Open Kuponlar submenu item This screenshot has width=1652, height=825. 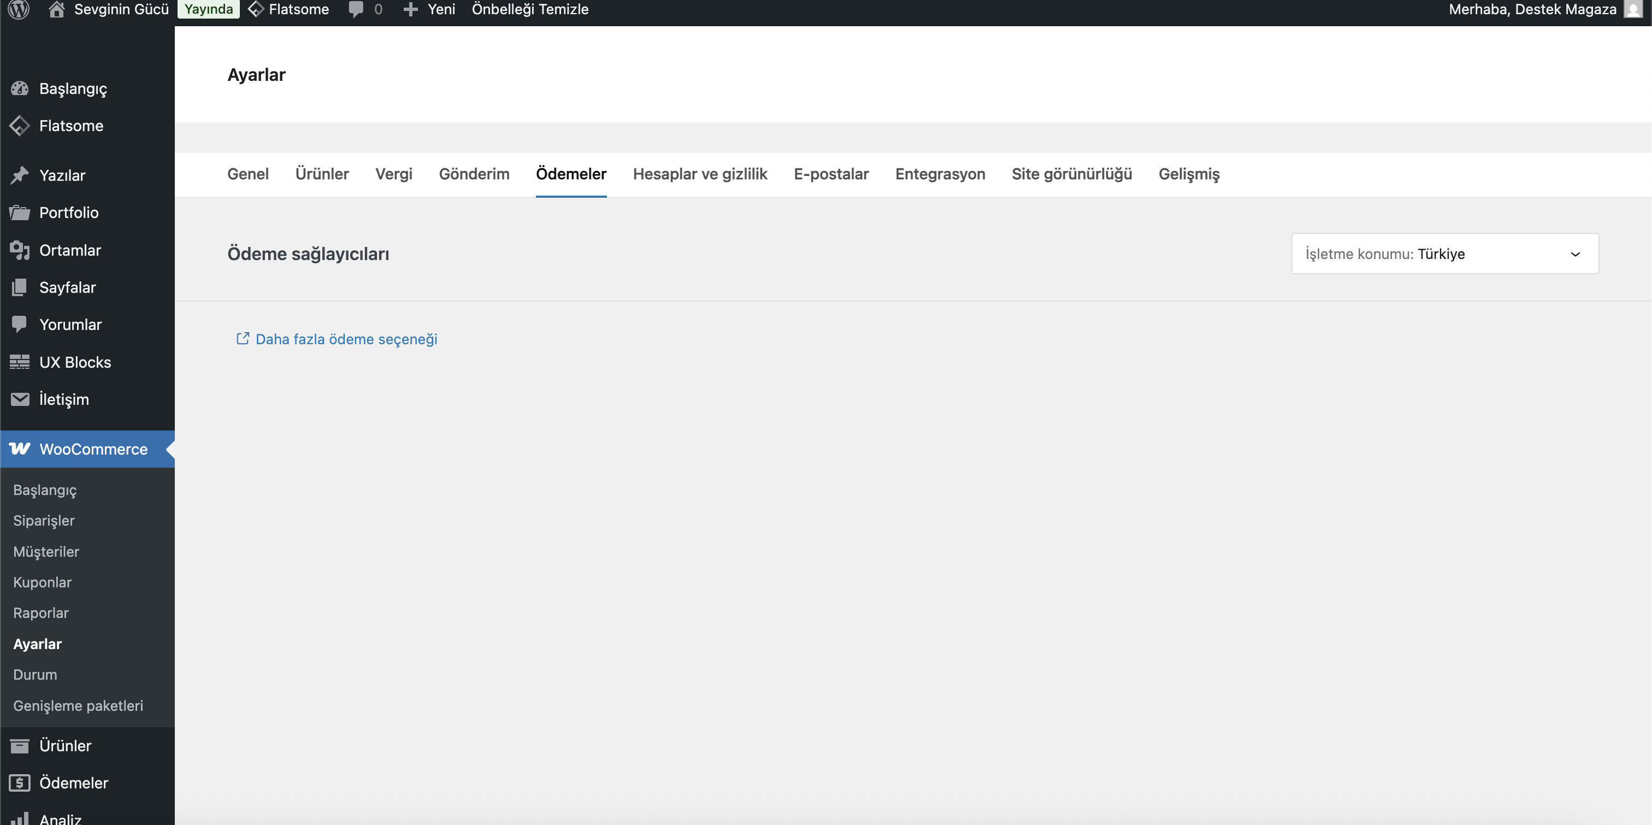click(42, 582)
